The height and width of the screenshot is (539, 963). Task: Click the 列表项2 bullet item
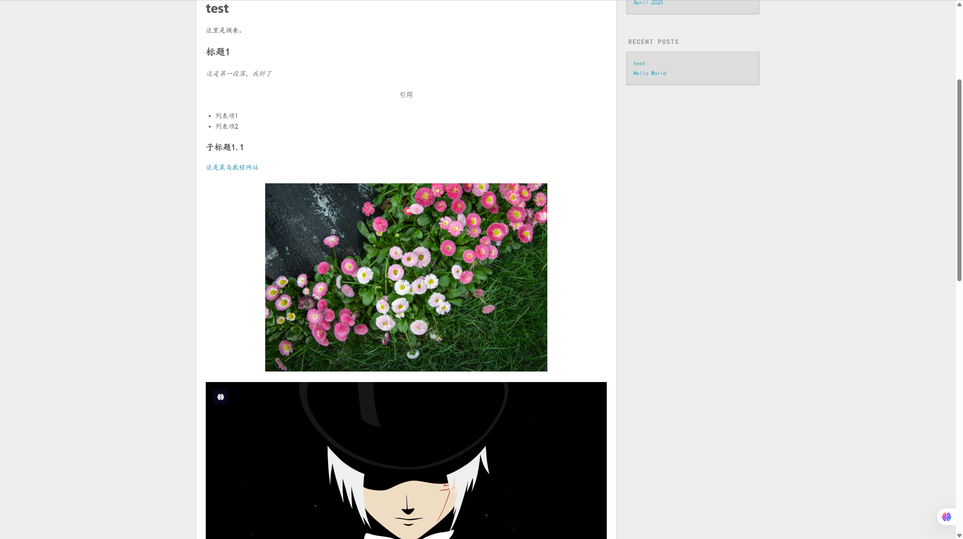pos(226,126)
